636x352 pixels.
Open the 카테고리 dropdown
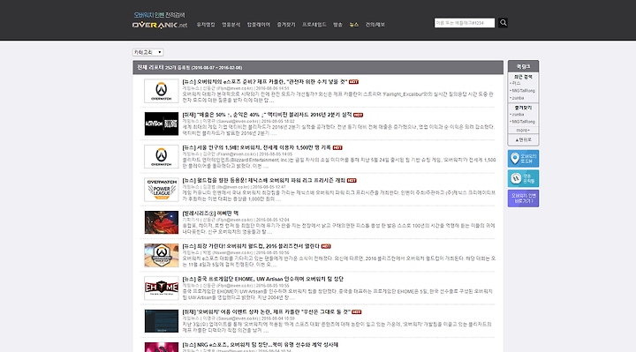pyautogui.click(x=148, y=52)
